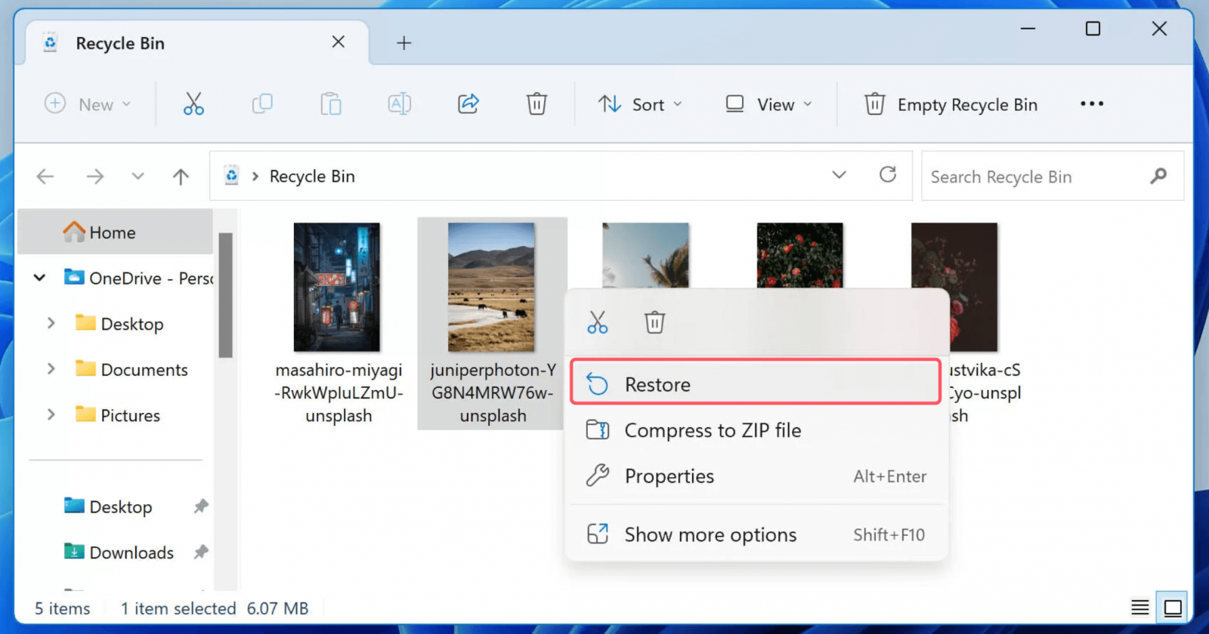Go up one folder level
This screenshot has height=634, width=1209.
(x=181, y=177)
